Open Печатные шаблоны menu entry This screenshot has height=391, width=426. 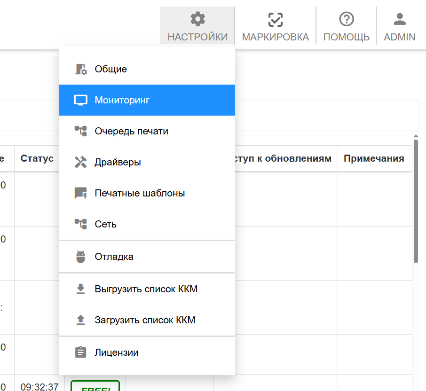(x=140, y=193)
